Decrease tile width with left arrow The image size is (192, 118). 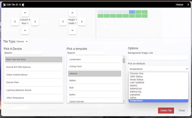(63, 21)
